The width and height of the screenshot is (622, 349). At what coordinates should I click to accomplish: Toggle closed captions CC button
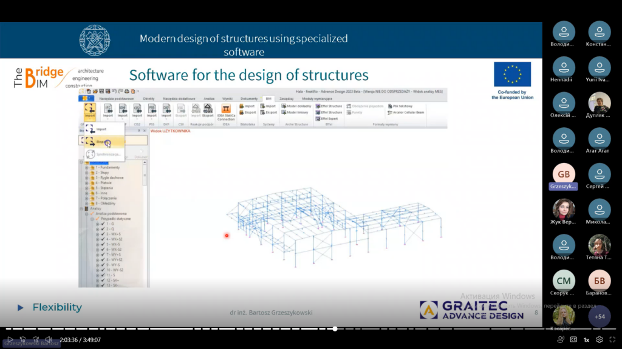(573, 340)
